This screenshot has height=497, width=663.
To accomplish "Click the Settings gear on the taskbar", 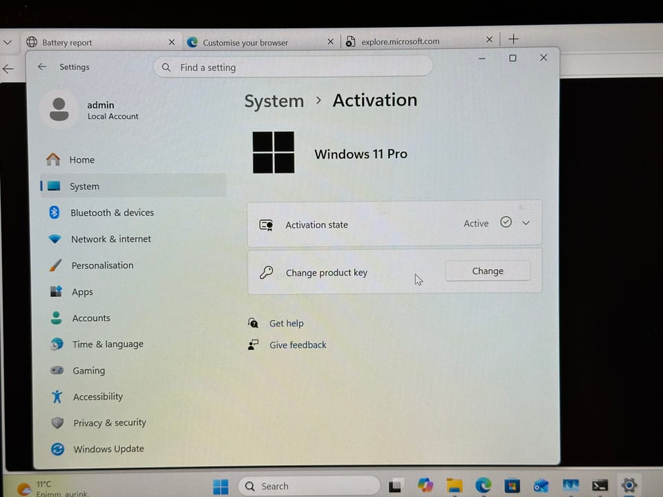I will 629,485.
